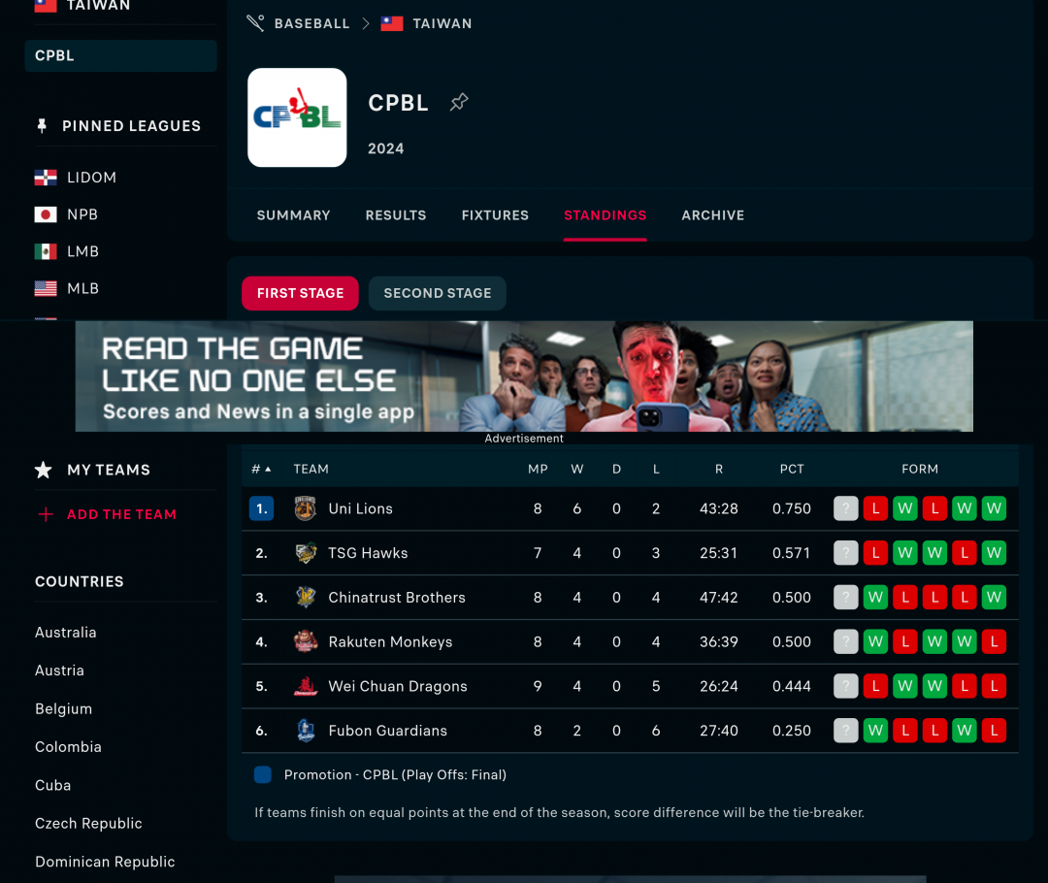Click the PCT column header
The image size is (1048, 883).
(x=792, y=470)
